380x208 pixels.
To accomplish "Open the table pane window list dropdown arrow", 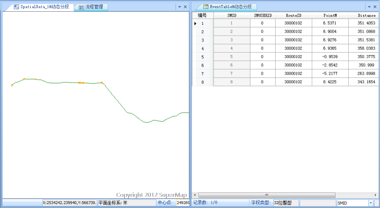I will click(369, 7).
